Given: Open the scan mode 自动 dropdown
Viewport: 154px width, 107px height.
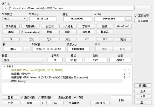Looking at the screenshot, I should click(24, 60).
